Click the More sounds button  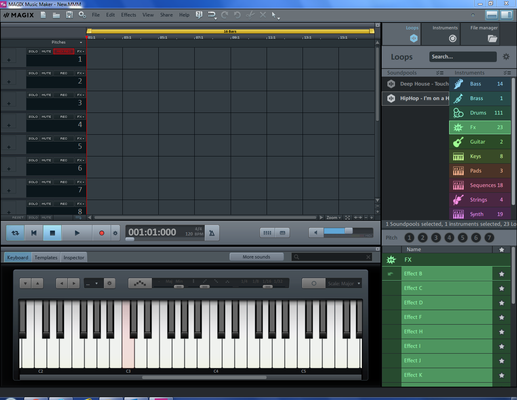point(256,257)
